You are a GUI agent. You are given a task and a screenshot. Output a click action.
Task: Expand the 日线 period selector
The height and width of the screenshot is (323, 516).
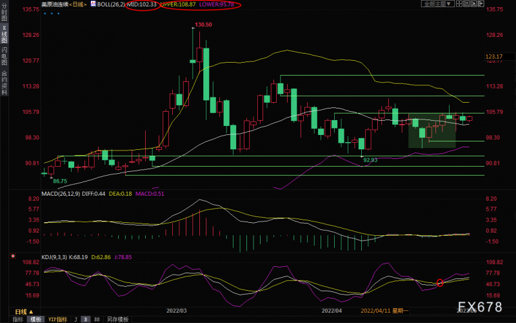click(x=19, y=311)
